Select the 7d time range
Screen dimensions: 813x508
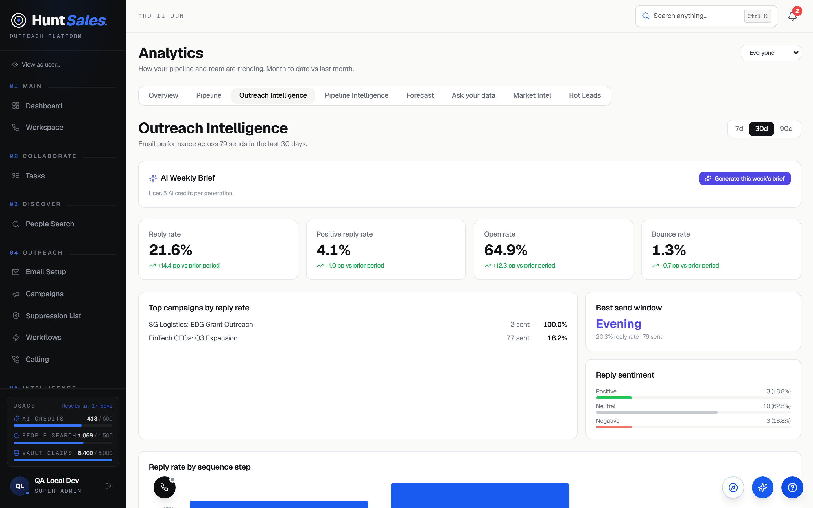(x=739, y=129)
